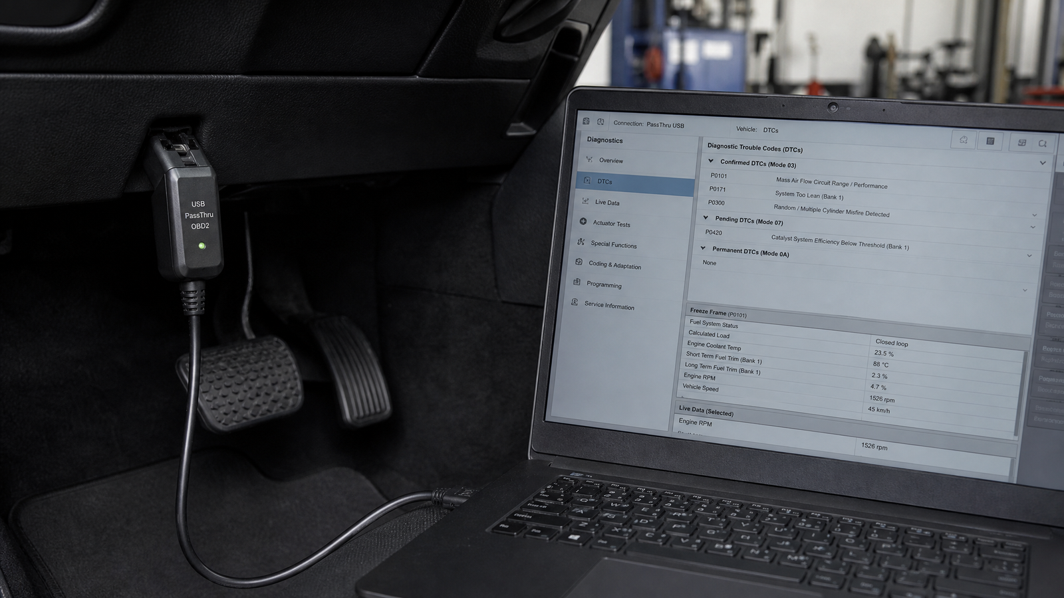Click the 88 °C value
This screenshot has height=598, width=1064.
pyautogui.click(x=880, y=364)
